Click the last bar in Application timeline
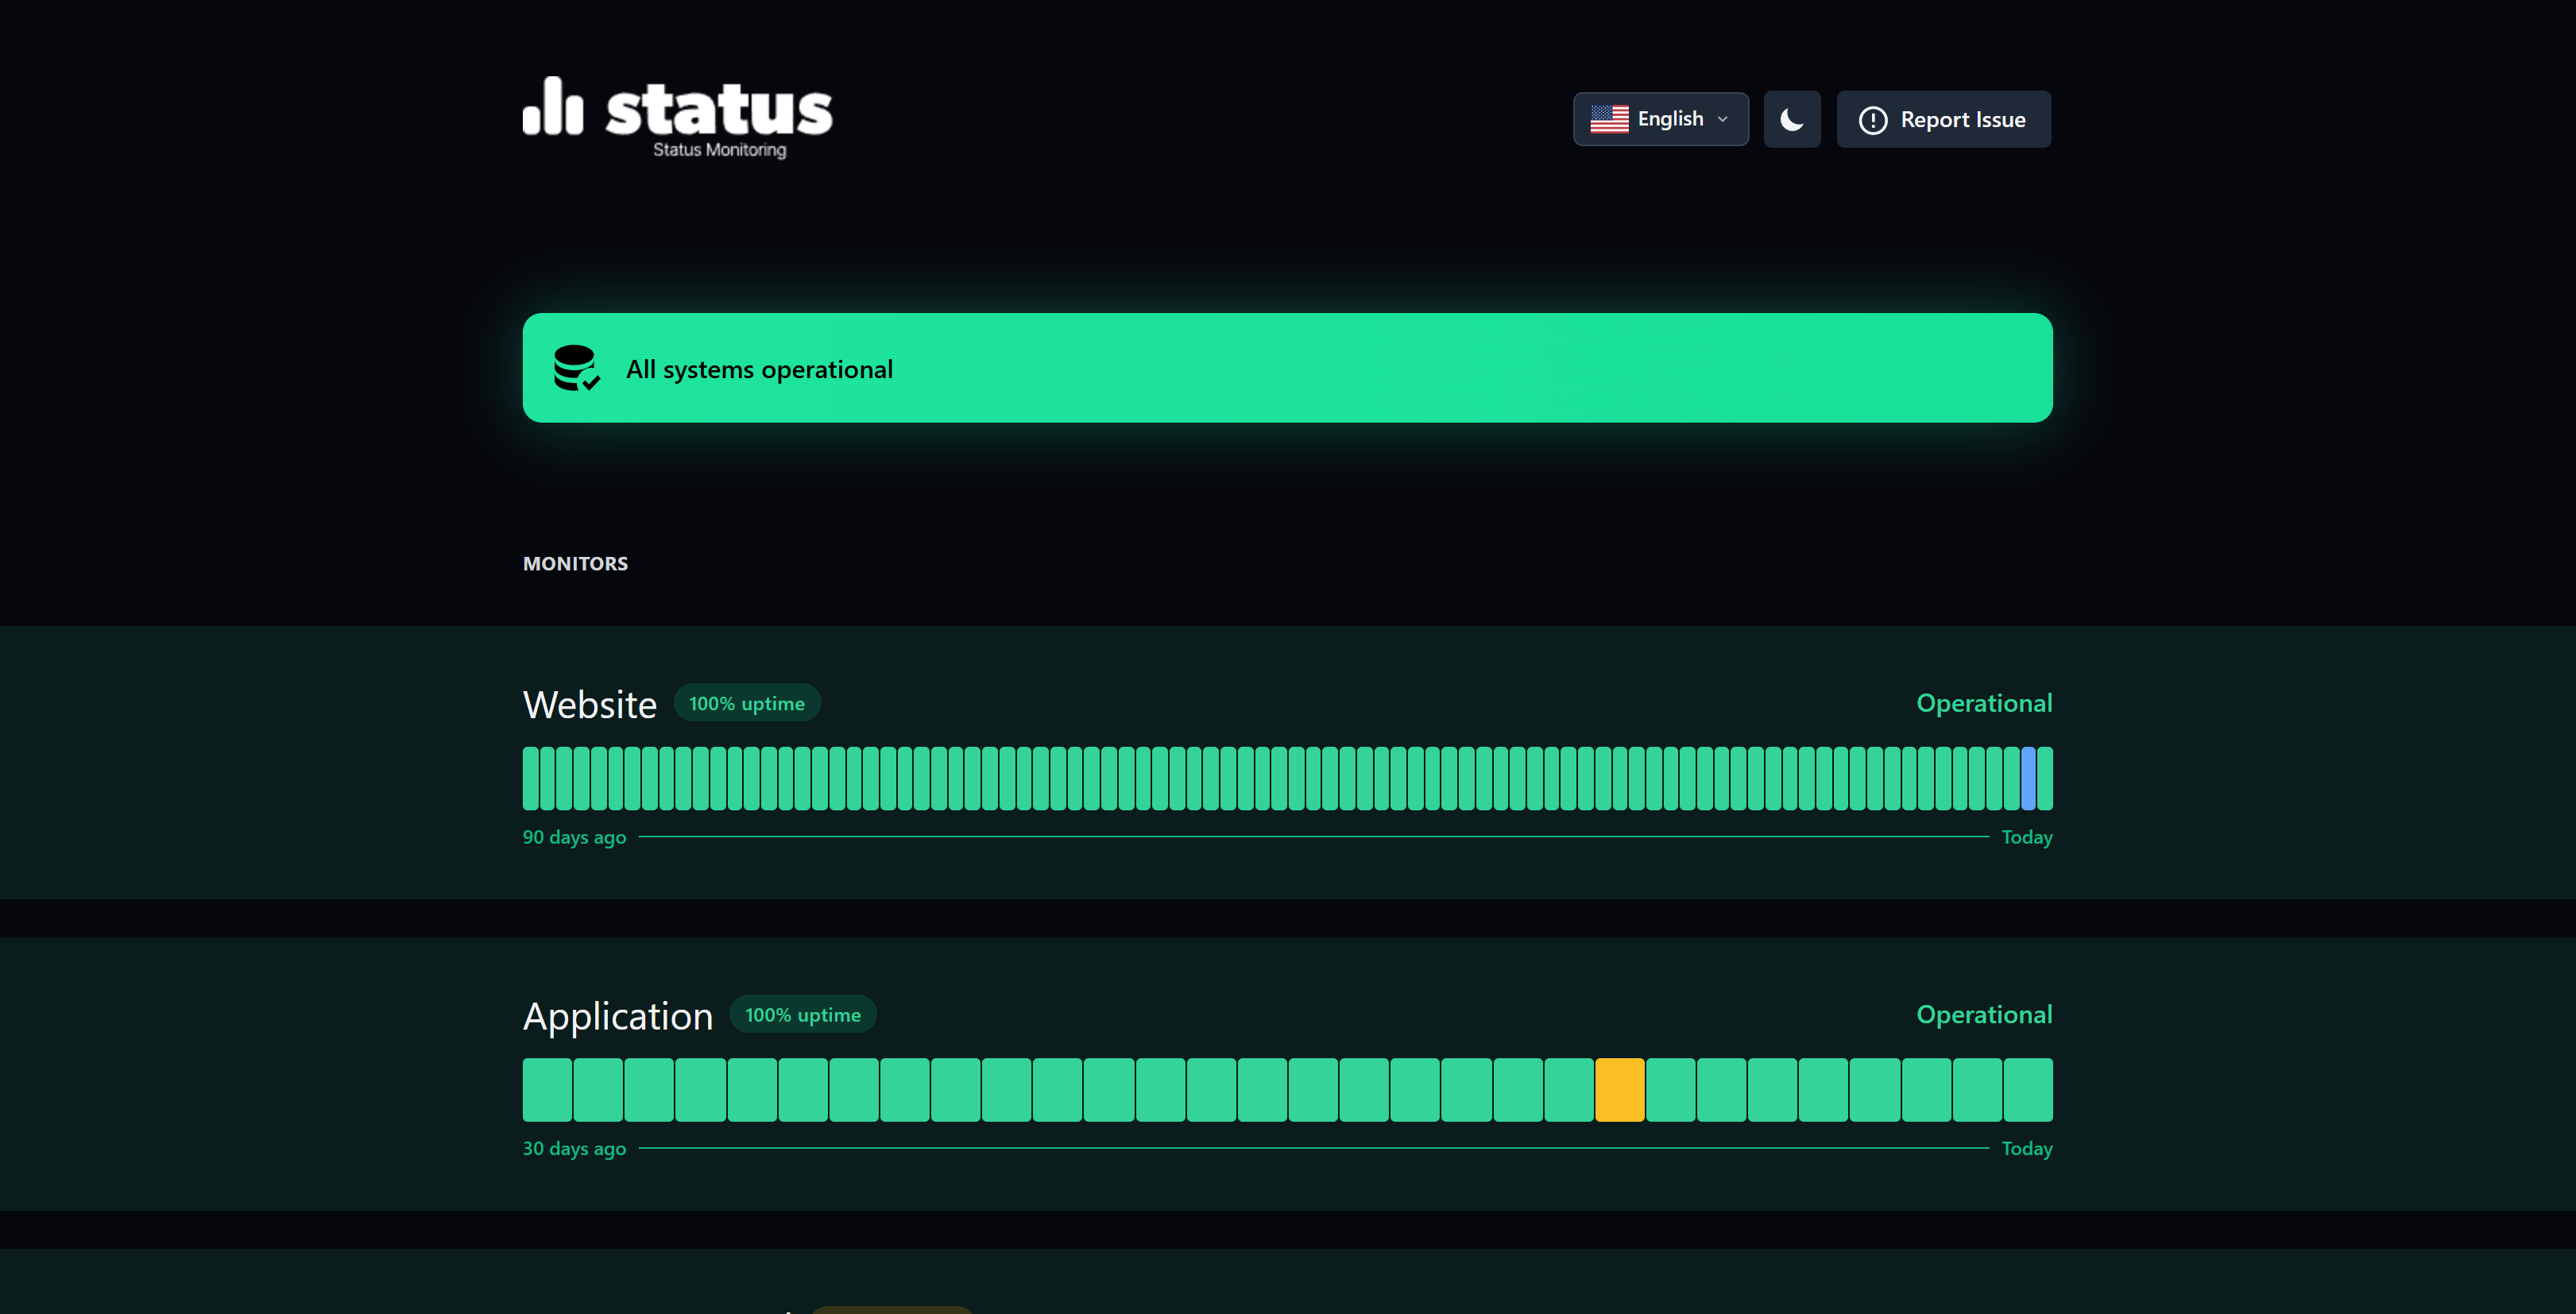The height and width of the screenshot is (1314, 2576). tap(2028, 1090)
